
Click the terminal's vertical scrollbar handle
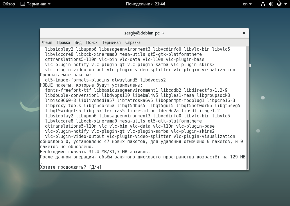(247, 144)
